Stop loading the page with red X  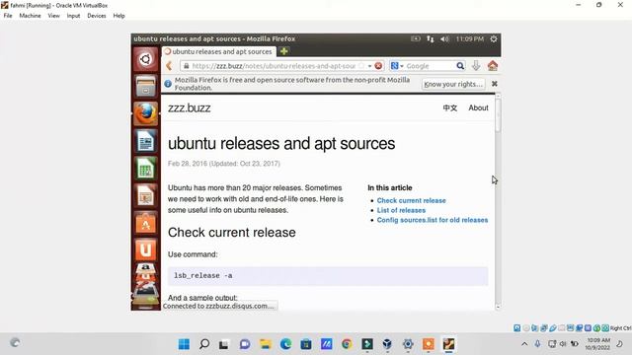pyautogui.click(x=378, y=66)
